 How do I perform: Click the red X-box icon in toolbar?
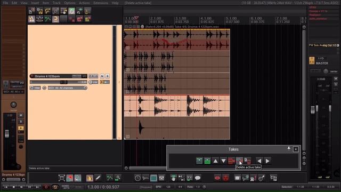click(x=79, y=19)
